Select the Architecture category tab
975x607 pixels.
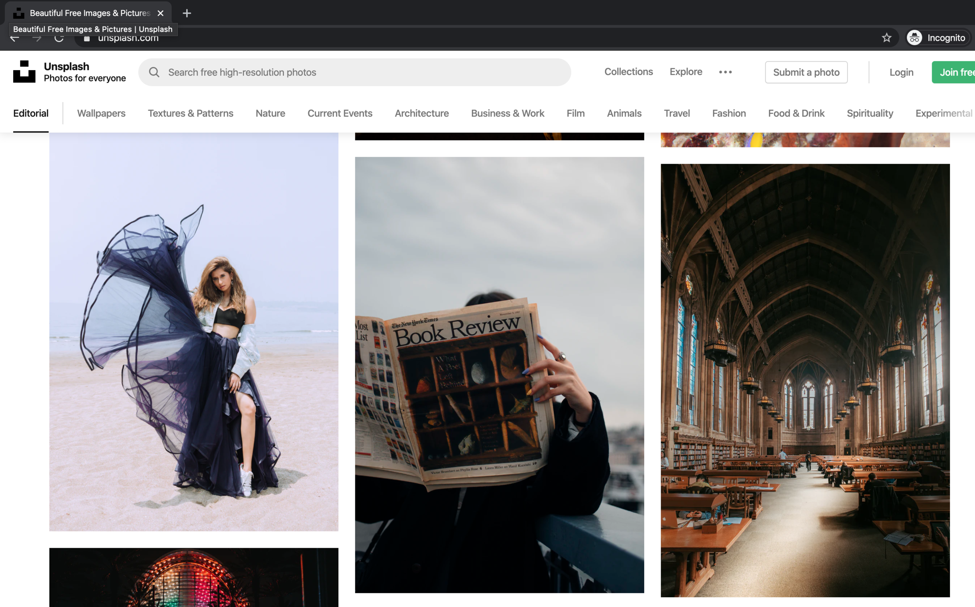coord(421,113)
